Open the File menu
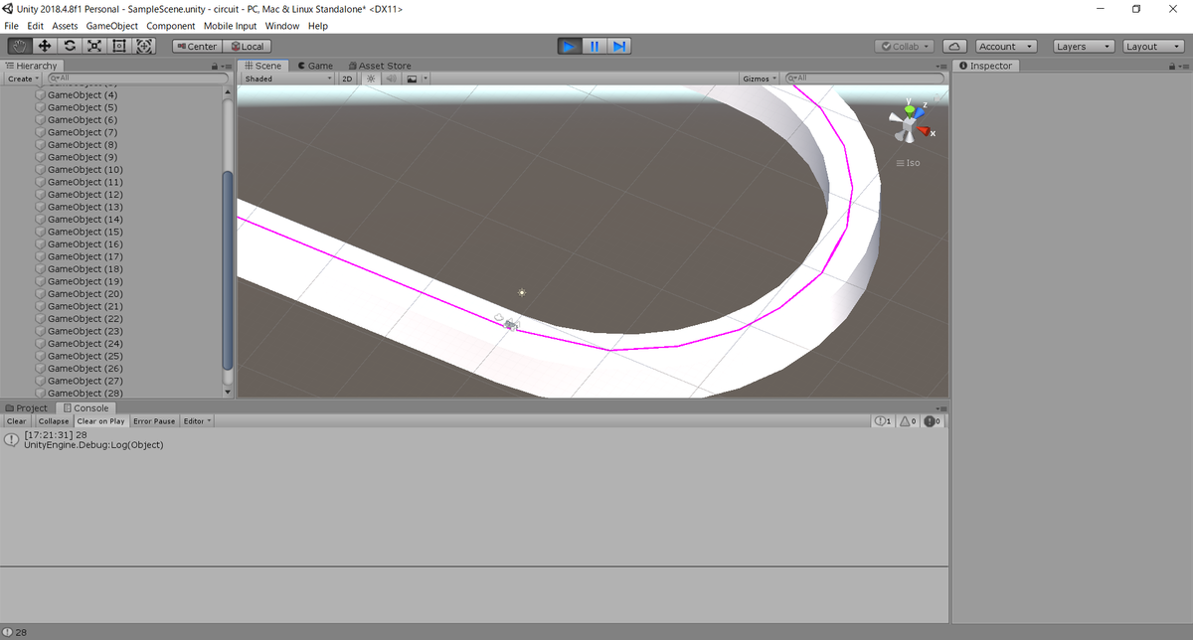The width and height of the screenshot is (1193, 640). tap(12, 26)
